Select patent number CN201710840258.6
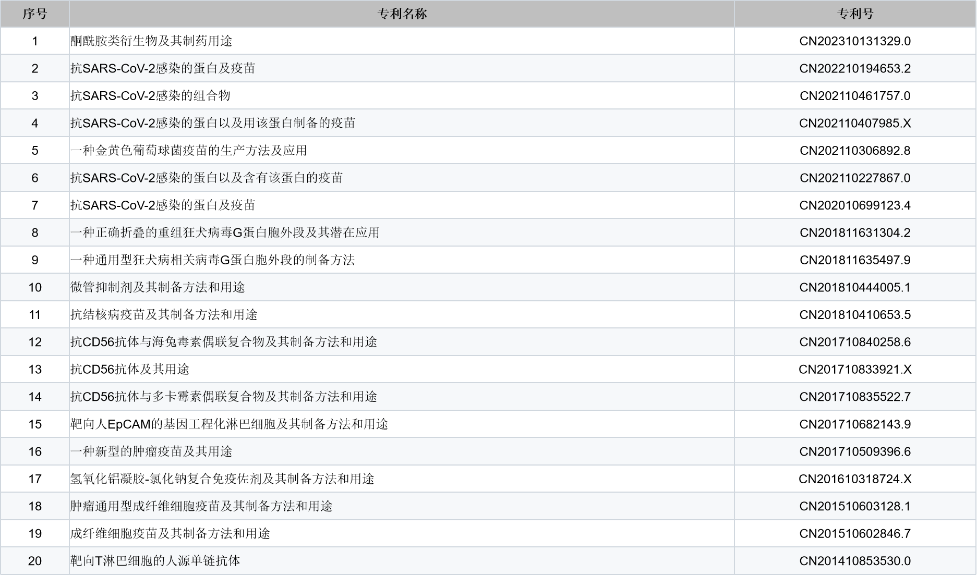This screenshot has height=575, width=977. pos(855,342)
